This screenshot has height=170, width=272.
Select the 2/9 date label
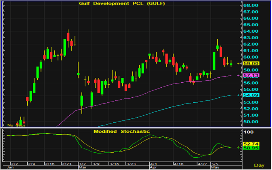[x=32, y=164]
